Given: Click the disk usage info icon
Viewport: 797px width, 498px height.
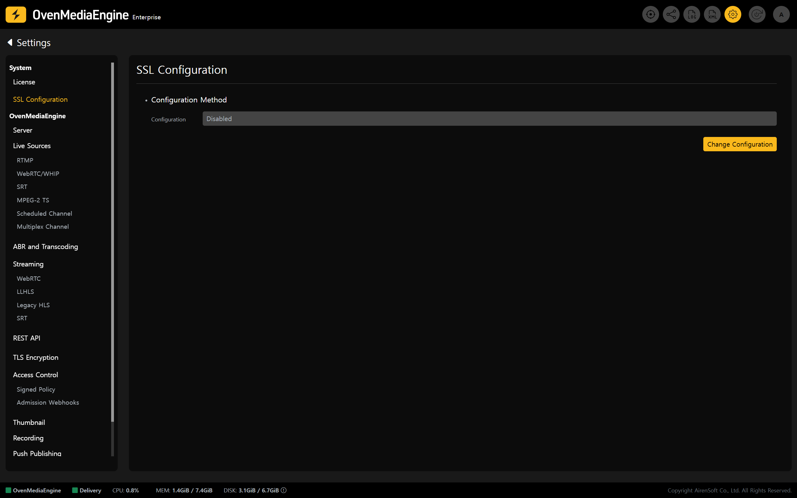Looking at the screenshot, I should coord(284,490).
